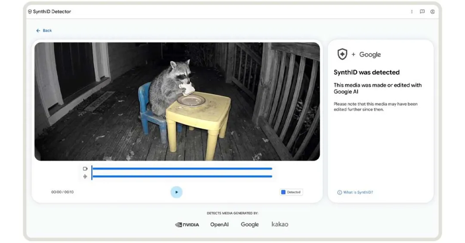This screenshot has width=465, height=243.
Task: Play the raccoon video
Action: click(x=177, y=192)
